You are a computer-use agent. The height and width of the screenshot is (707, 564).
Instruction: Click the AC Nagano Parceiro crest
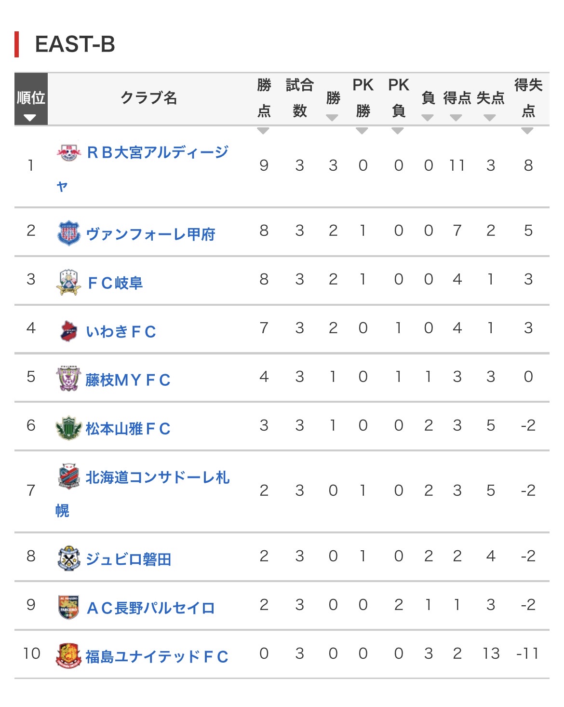click(x=68, y=607)
